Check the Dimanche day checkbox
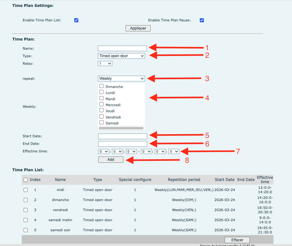Viewport: 292px width, 246px height. coord(102,86)
